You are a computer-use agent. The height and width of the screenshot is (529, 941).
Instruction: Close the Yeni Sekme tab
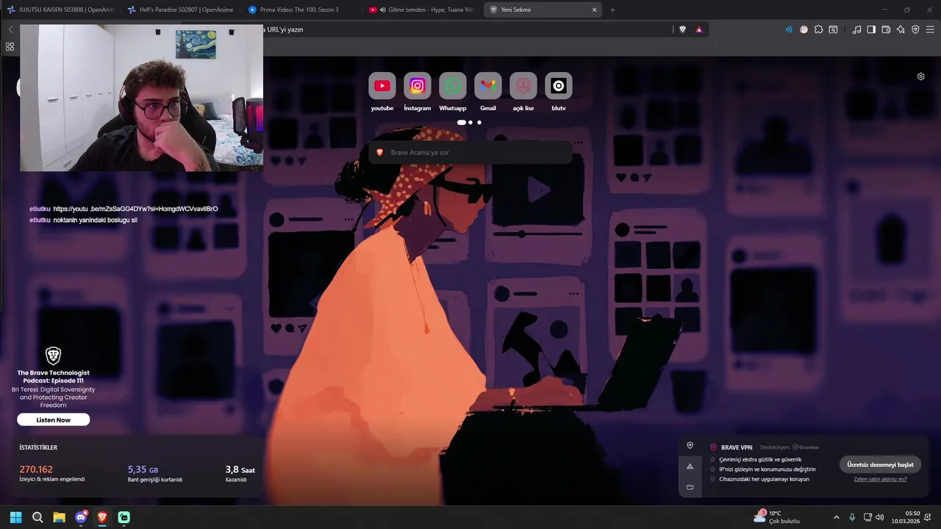pos(594,10)
